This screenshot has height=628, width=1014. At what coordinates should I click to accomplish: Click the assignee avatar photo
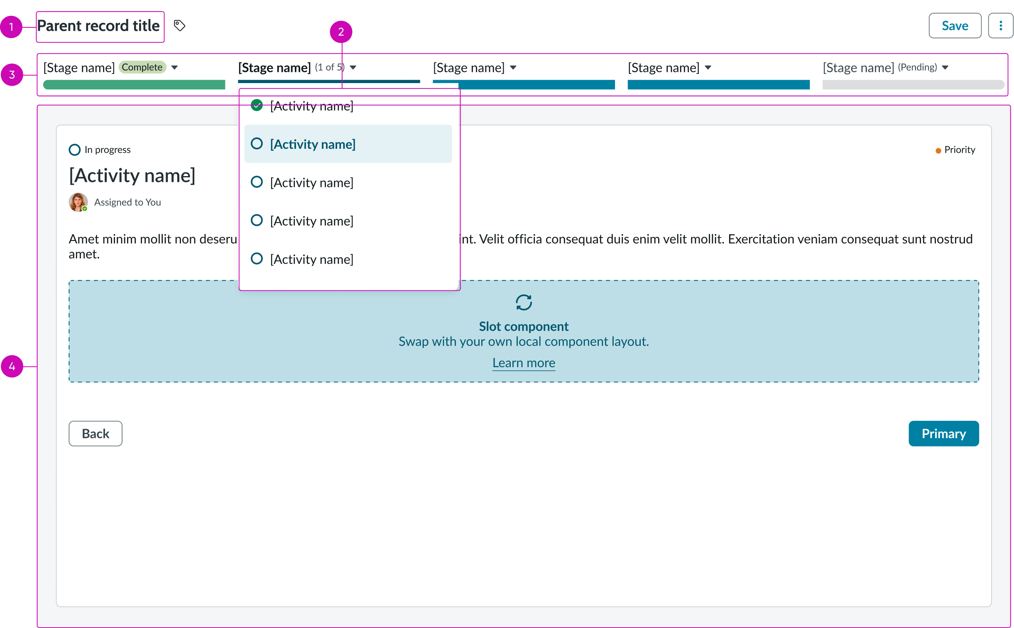pyautogui.click(x=78, y=202)
